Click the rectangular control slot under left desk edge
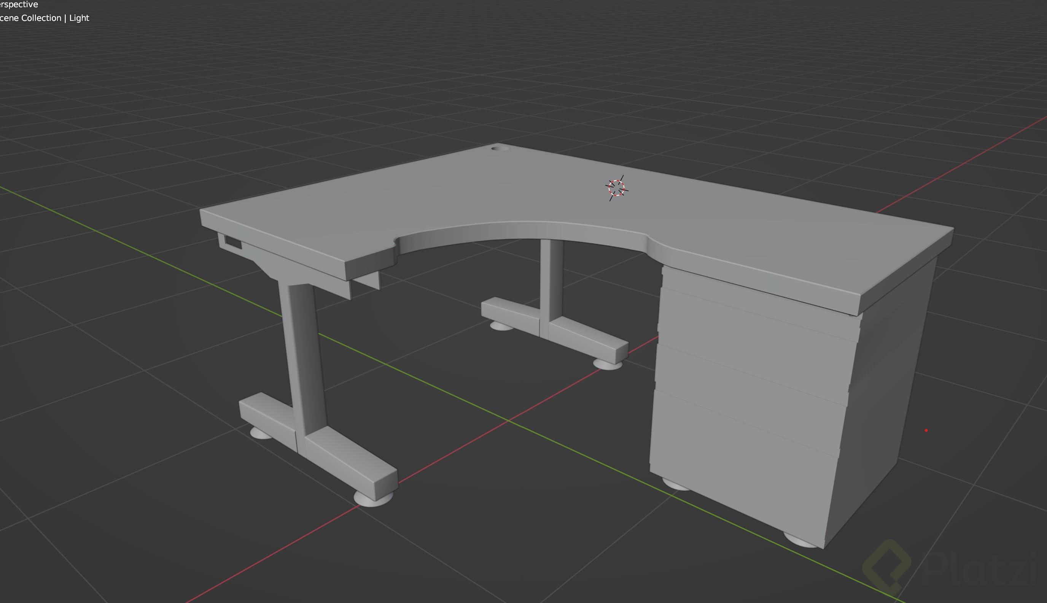Image resolution: width=1047 pixels, height=603 pixels. (233, 242)
